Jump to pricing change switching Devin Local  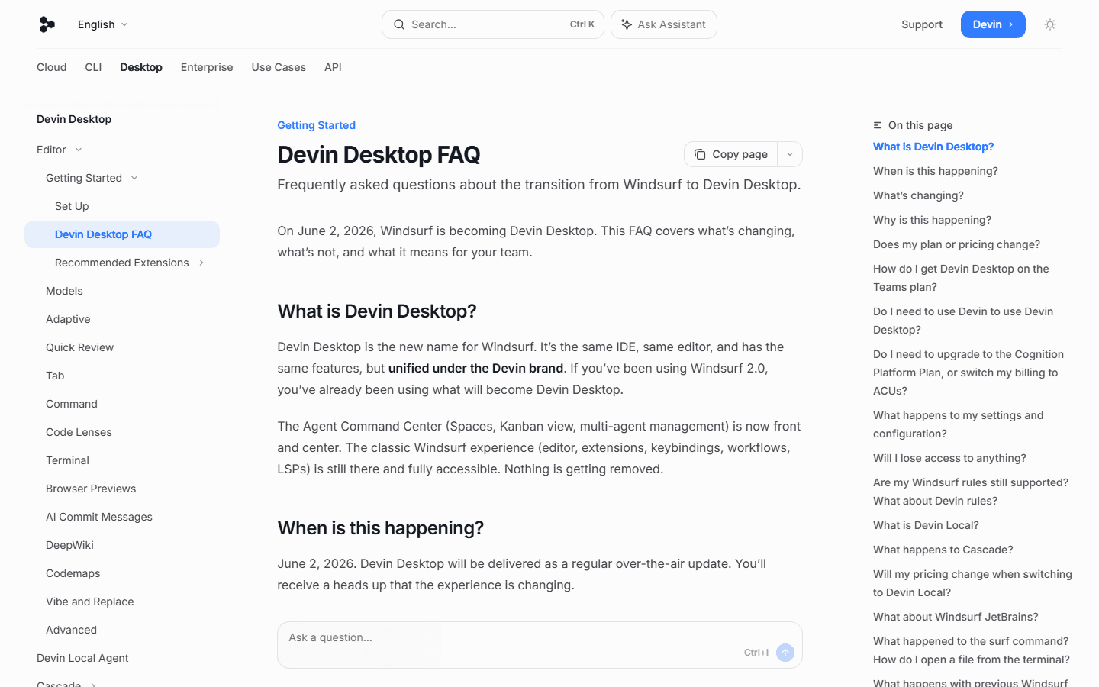click(972, 583)
